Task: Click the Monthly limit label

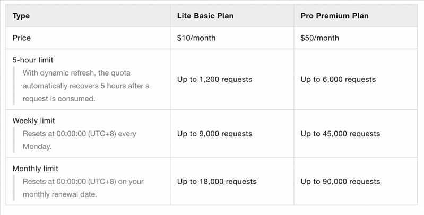Action: point(35,169)
